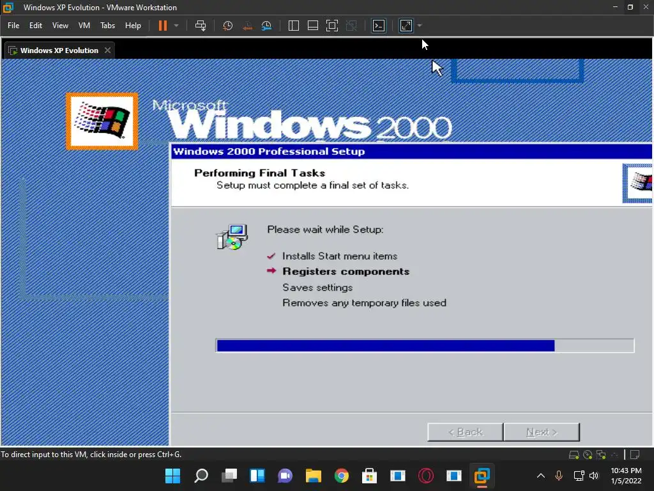The width and height of the screenshot is (654, 491).
Task: Open the Windows Start button
Action: point(172,476)
